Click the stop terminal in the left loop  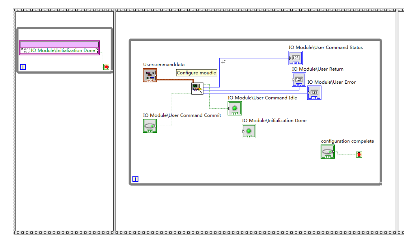point(106,67)
